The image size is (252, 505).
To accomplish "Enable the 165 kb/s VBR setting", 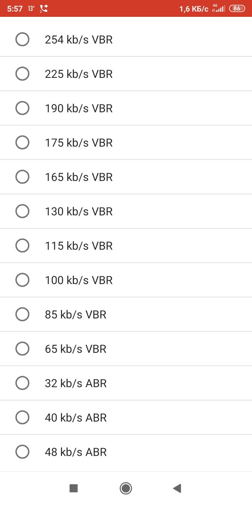I will pos(22,177).
